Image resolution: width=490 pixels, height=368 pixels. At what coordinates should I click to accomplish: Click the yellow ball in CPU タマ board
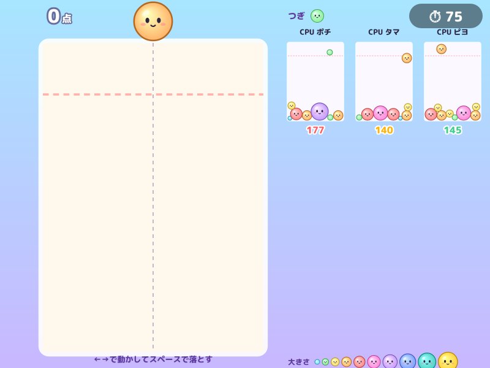(408, 107)
